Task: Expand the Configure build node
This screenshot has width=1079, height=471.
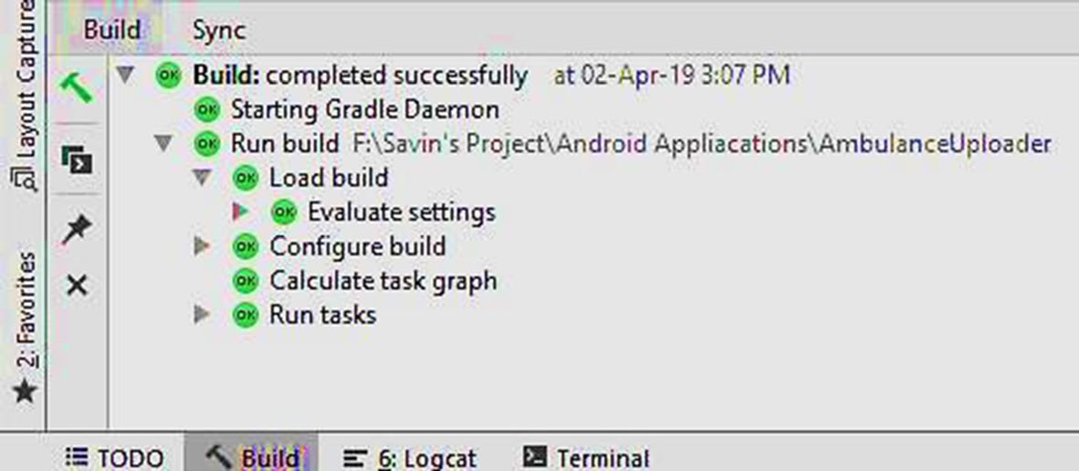Action: point(203,246)
